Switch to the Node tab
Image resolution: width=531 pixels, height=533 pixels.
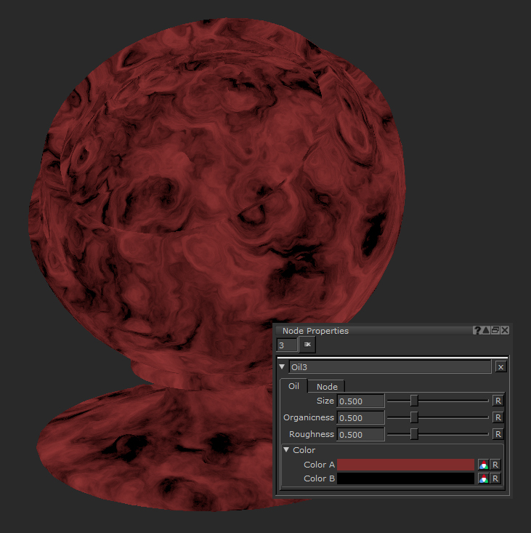pos(327,386)
